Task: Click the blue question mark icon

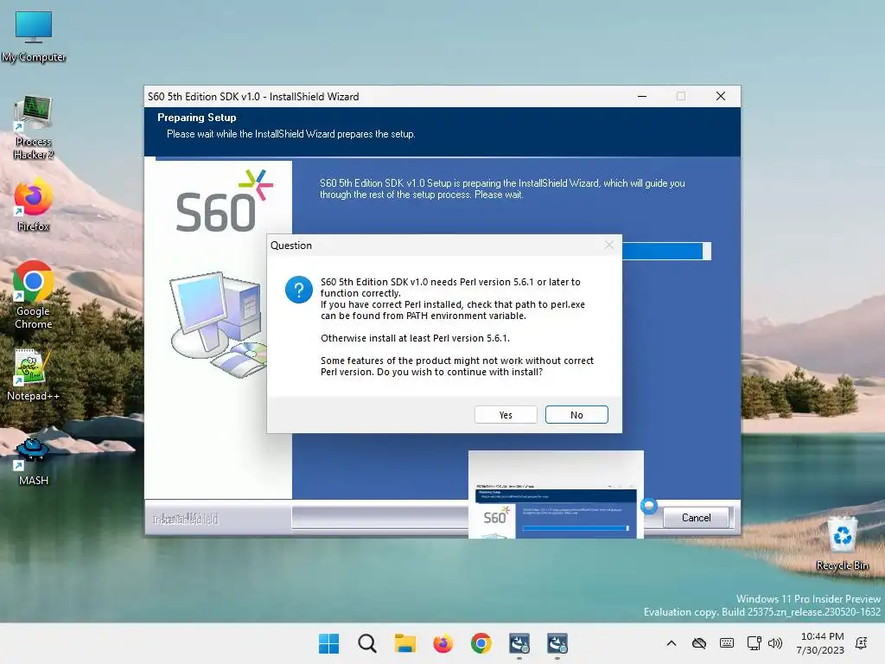Action: [x=299, y=290]
